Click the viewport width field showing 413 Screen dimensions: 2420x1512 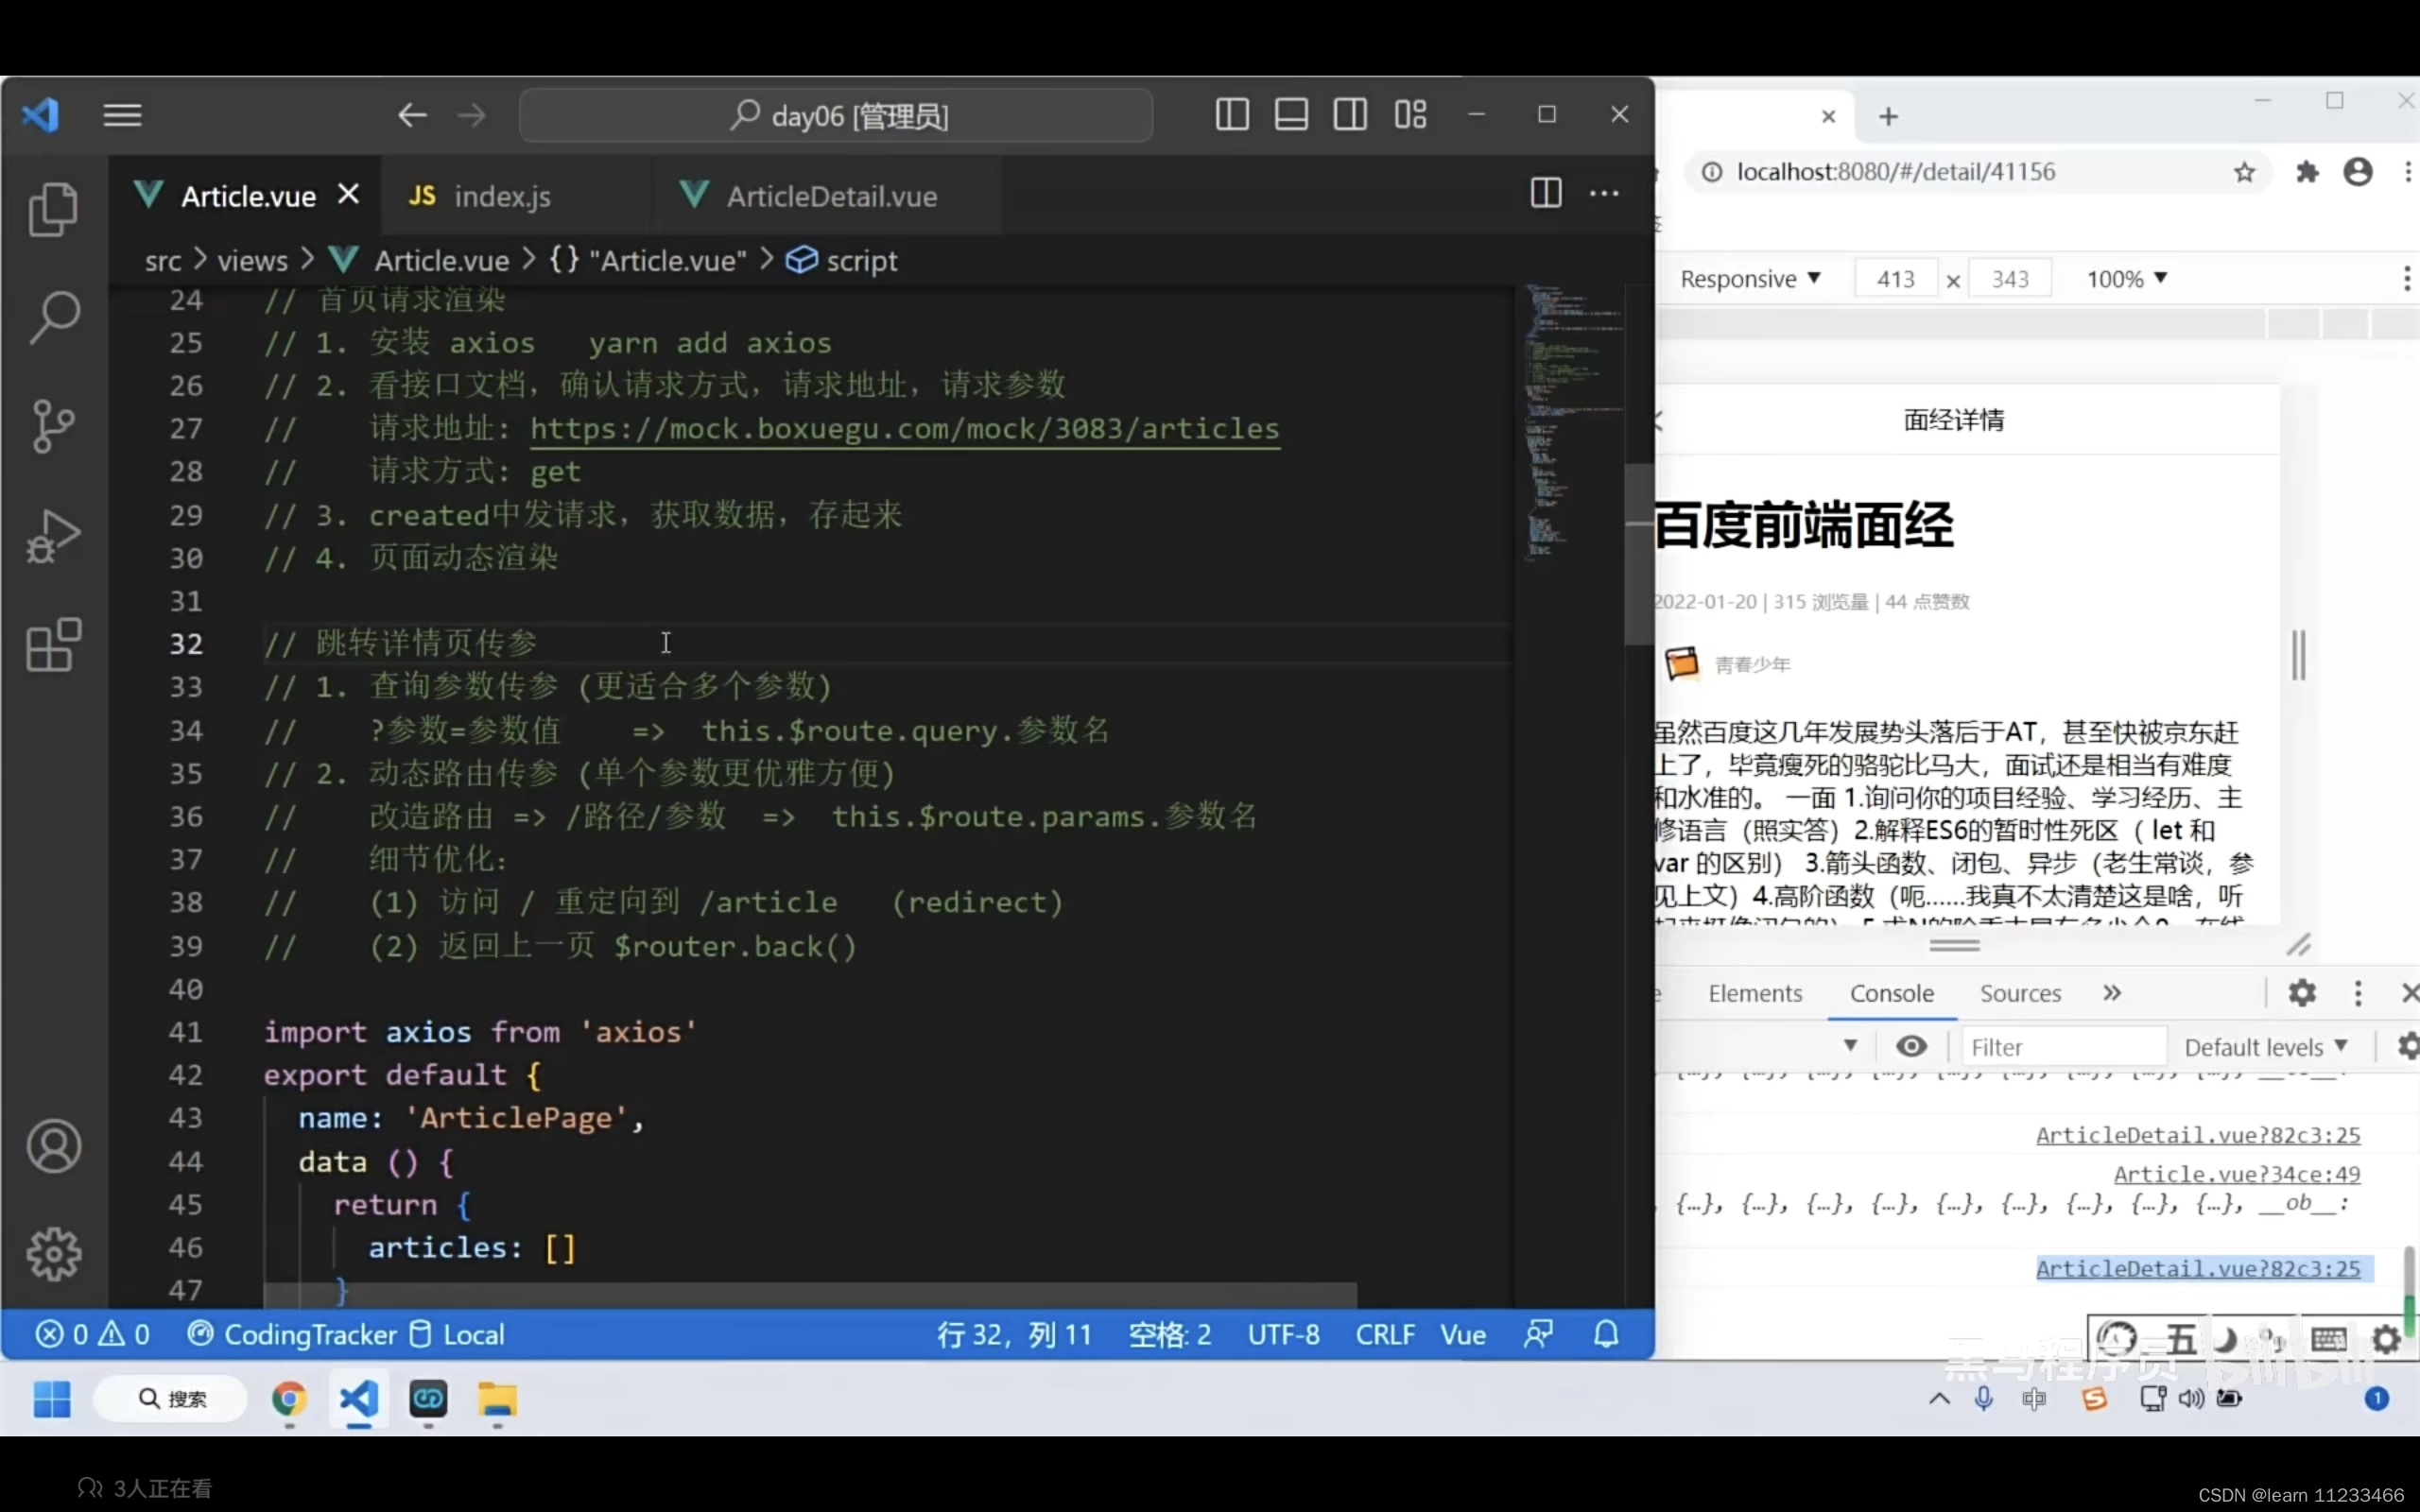point(1895,279)
